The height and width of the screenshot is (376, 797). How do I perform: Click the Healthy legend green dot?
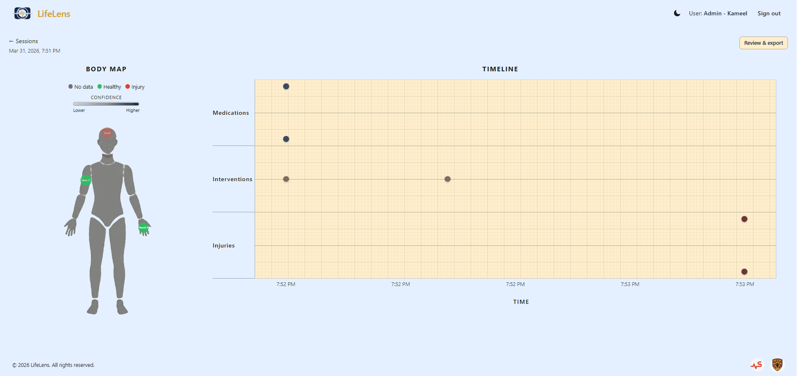click(x=100, y=87)
